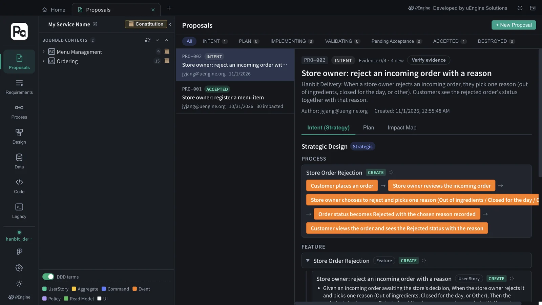This screenshot has width=542, height=305.
Task: Open a new tab with the plus button
Action: click(x=169, y=8)
